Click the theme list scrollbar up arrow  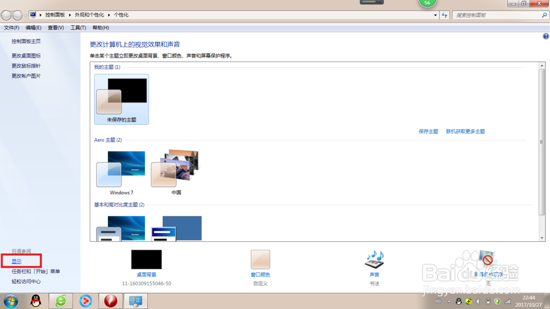542,65
